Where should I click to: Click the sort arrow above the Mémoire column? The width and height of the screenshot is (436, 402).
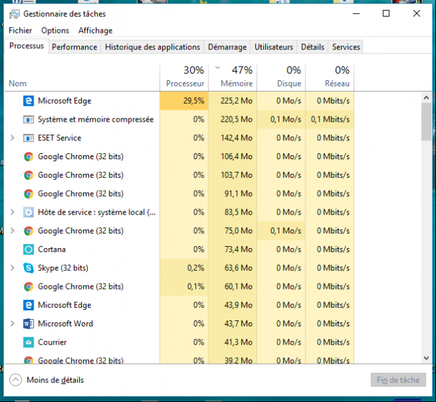tap(218, 68)
